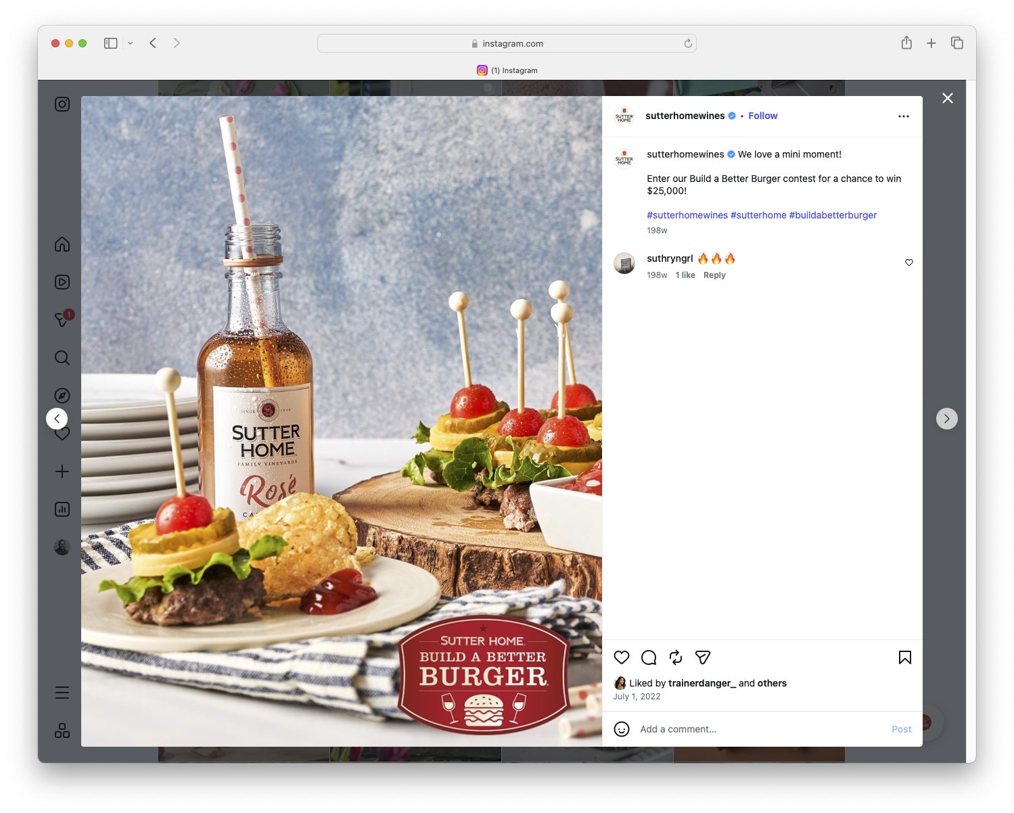This screenshot has height=813, width=1014.
Task: Click the Add a comment field
Action: 761,729
